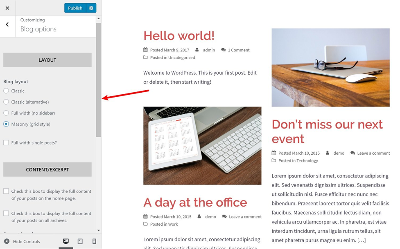
Task: Select the Classic blog layout
Action: click(x=6, y=91)
